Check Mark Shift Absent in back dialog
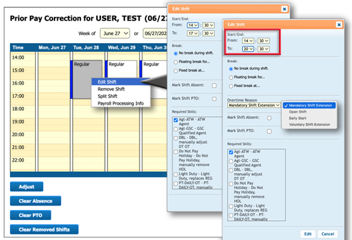352x240 pixels. (215, 86)
